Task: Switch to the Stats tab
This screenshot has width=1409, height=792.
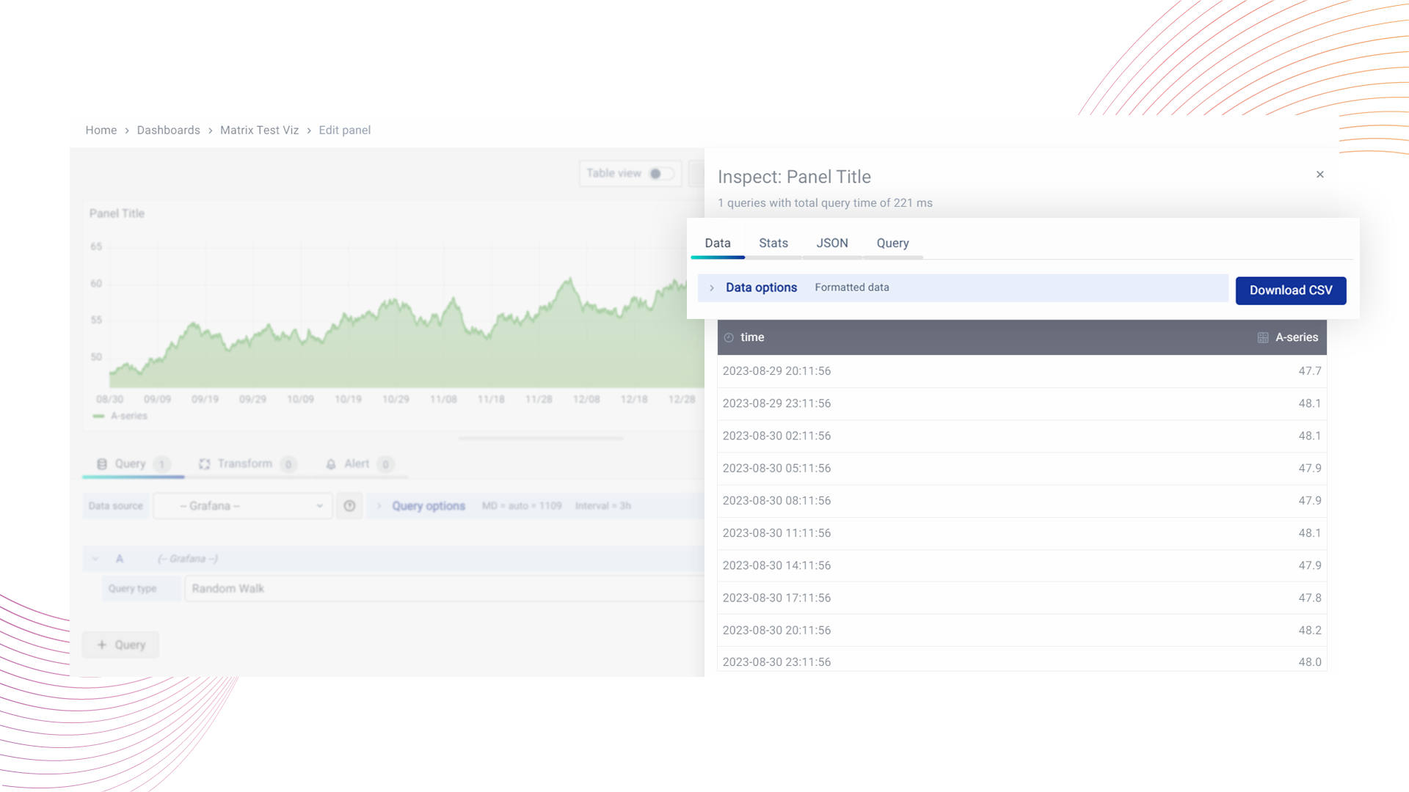Action: (x=773, y=243)
